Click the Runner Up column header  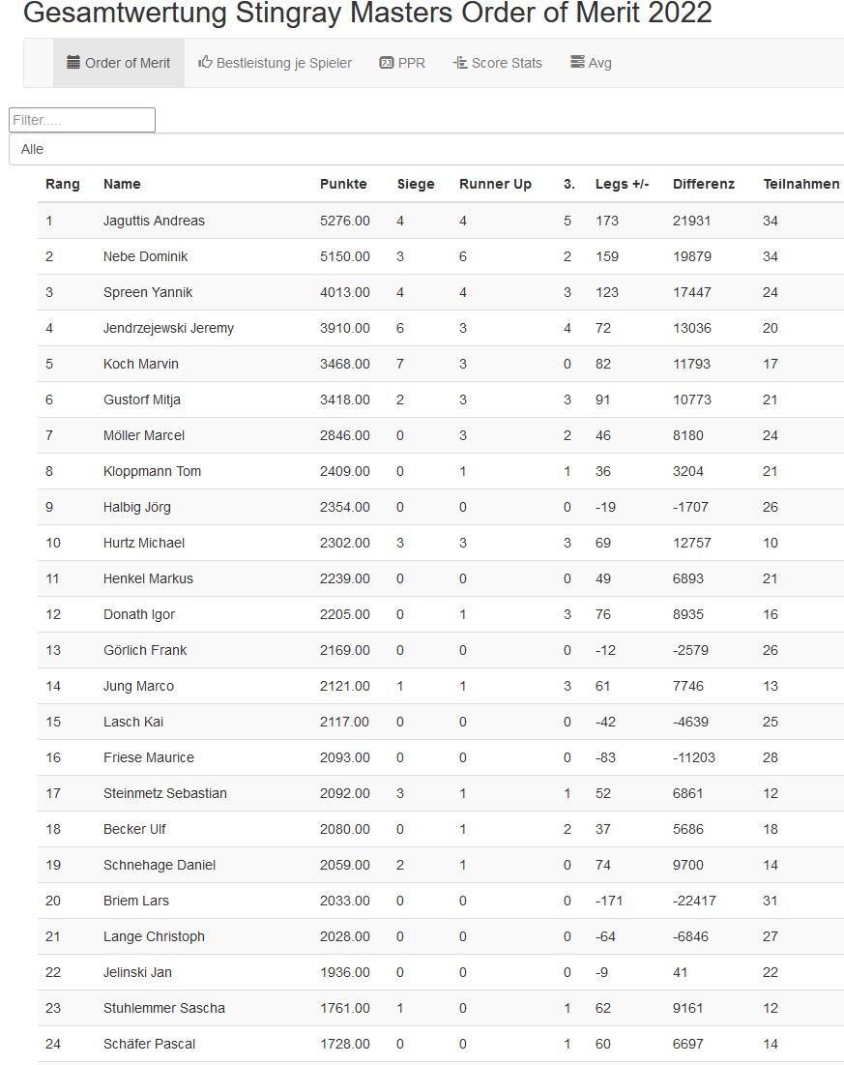pyautogui.click(x=495, y=184)
